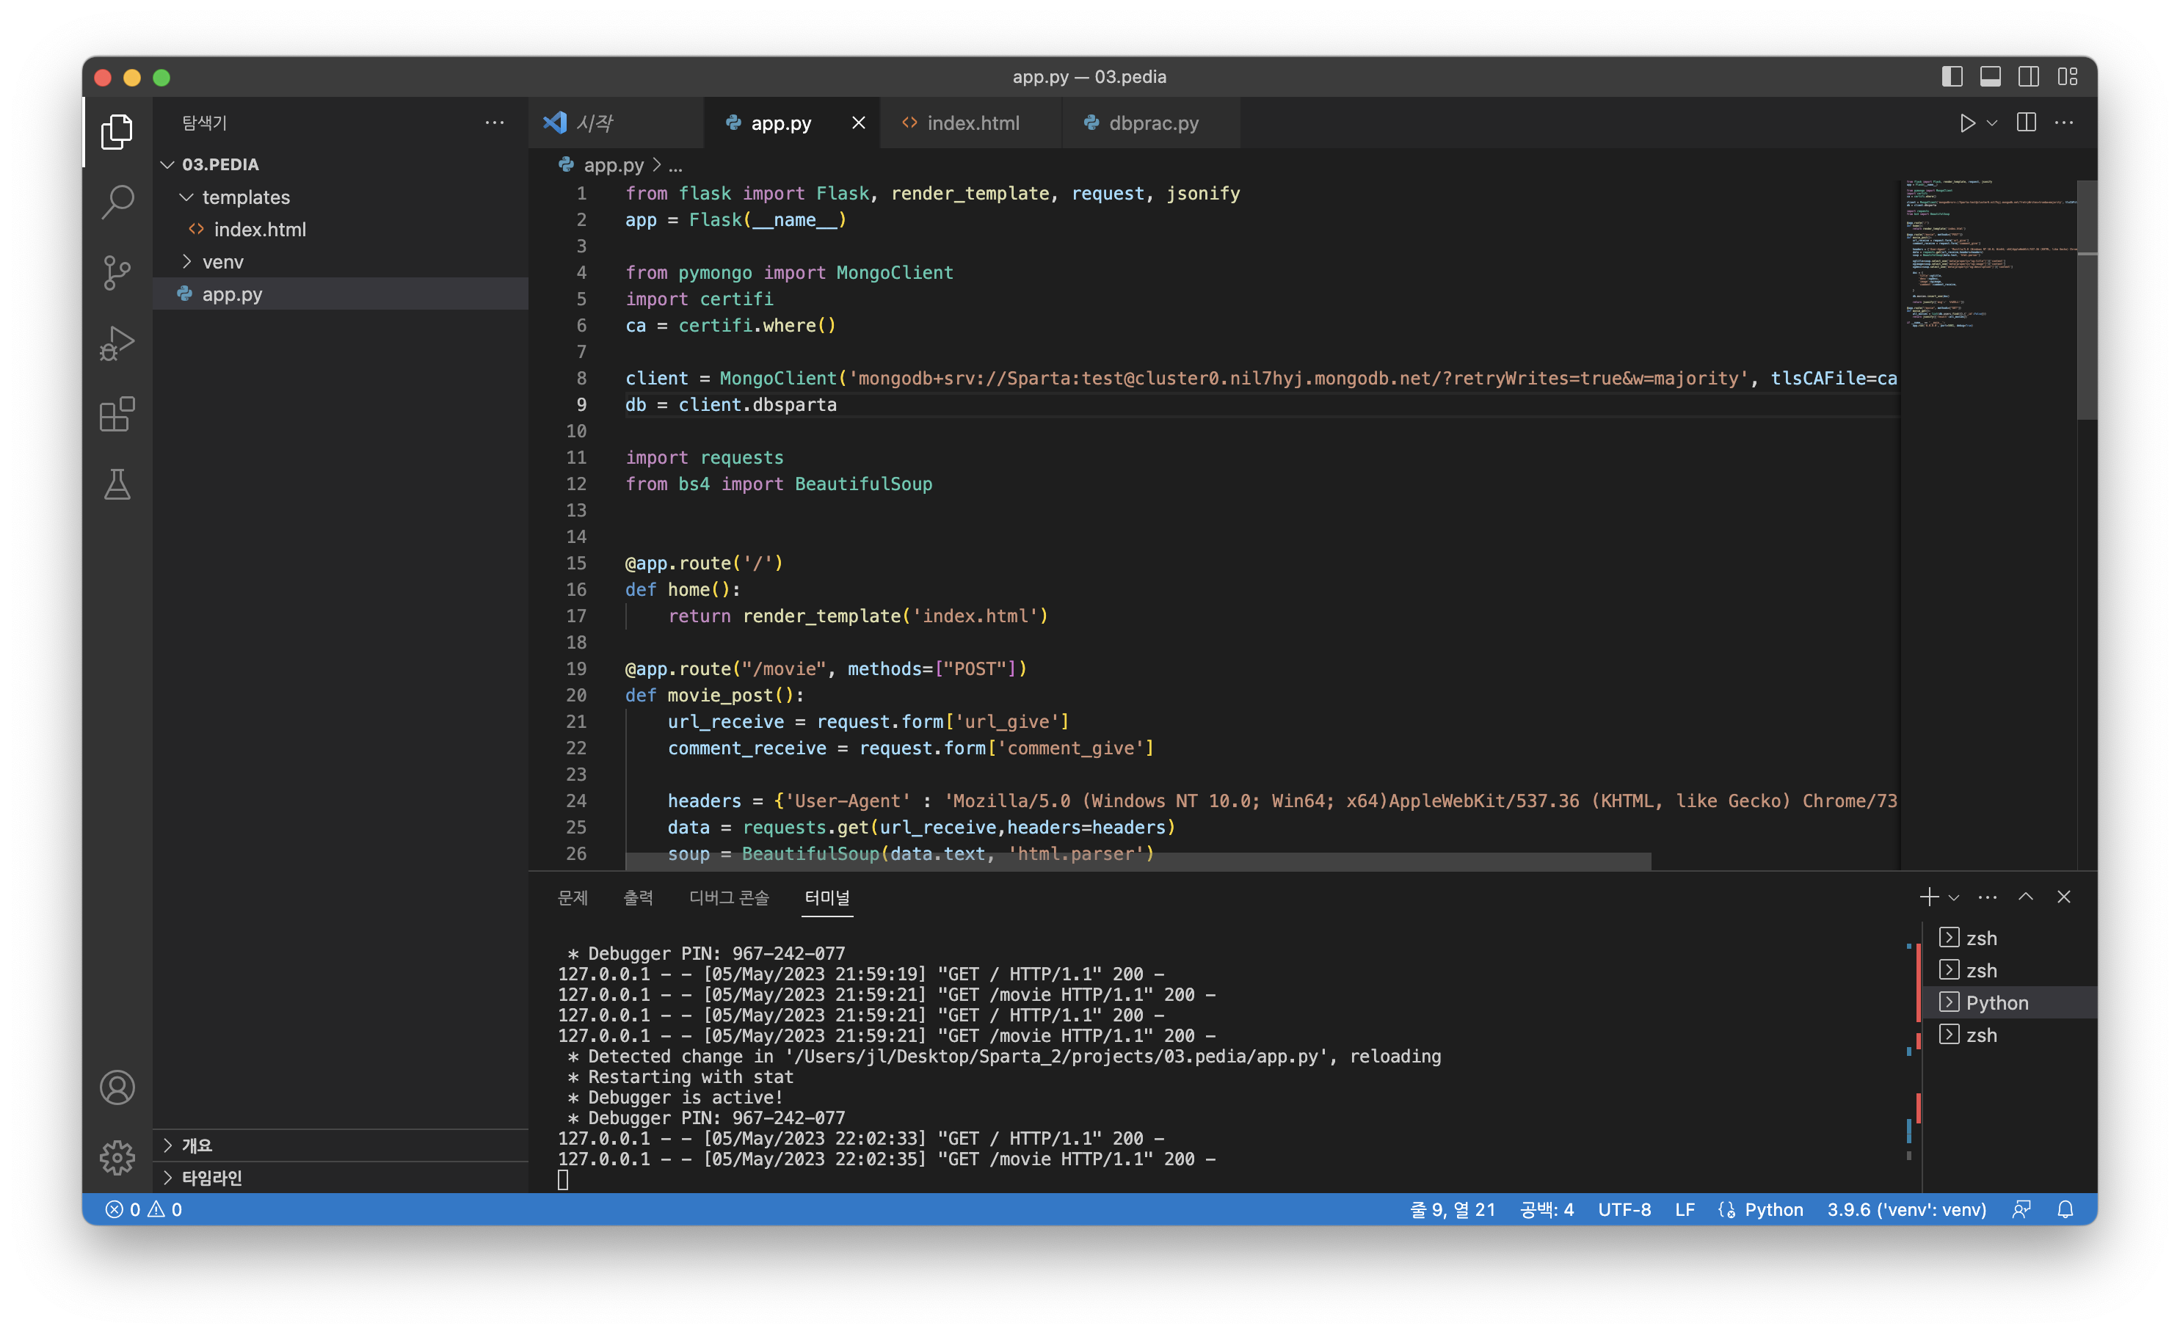
Task: Open terminal panel more actions ellipsis
Action: tap(1987, 897)
